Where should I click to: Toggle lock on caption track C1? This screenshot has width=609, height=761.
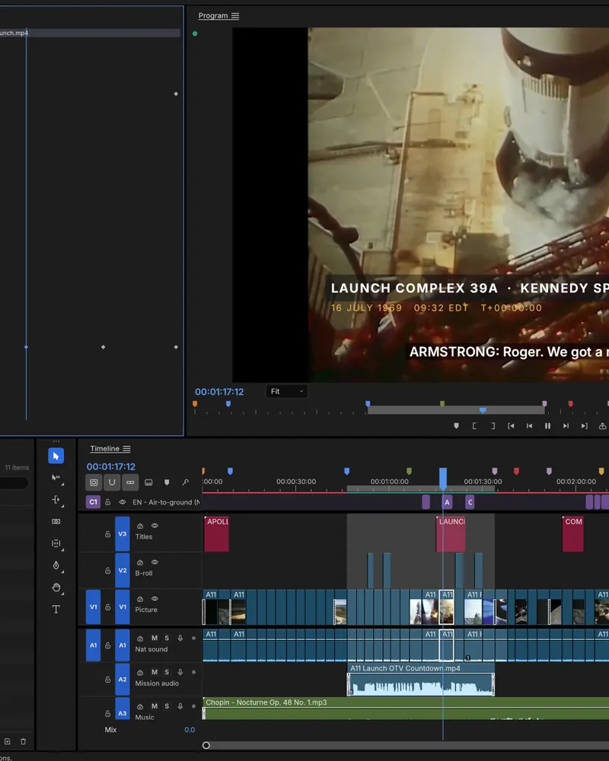[108, 501]
